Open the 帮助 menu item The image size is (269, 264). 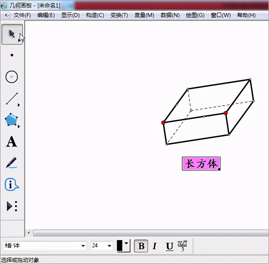click(x=247, y=15)
